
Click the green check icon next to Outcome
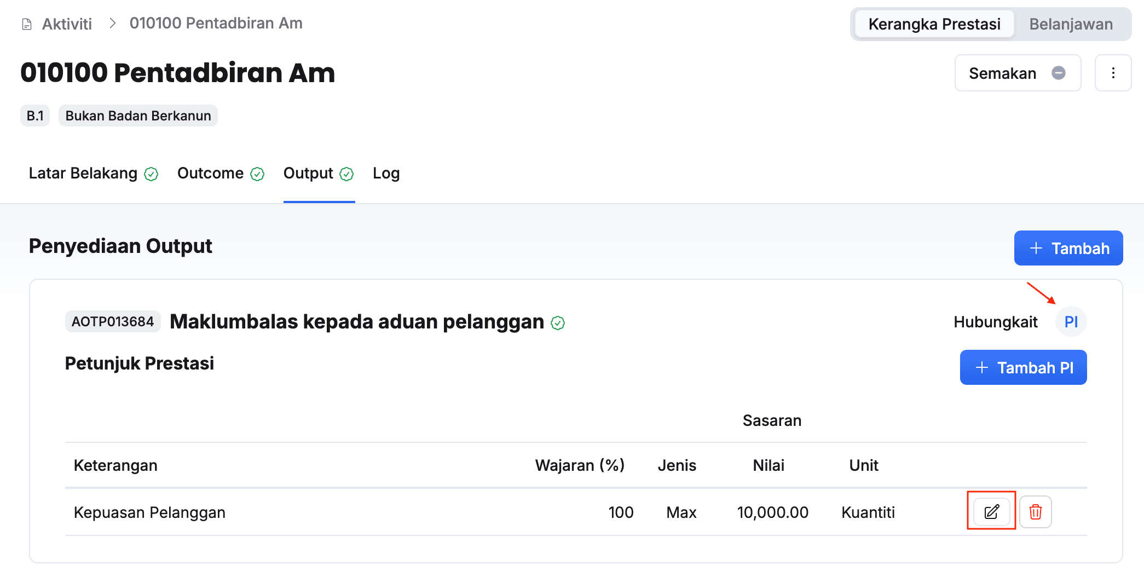pos(257,174)
